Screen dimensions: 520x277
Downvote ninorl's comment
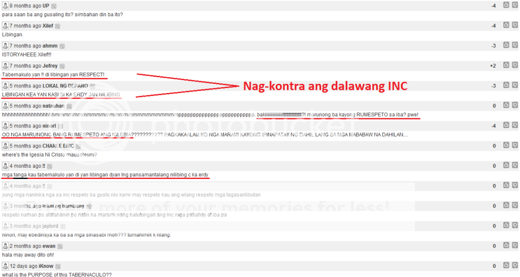click(x=515, y=125)
